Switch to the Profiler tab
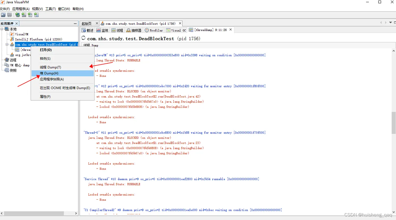396x220 pixels. pos(154,30)
